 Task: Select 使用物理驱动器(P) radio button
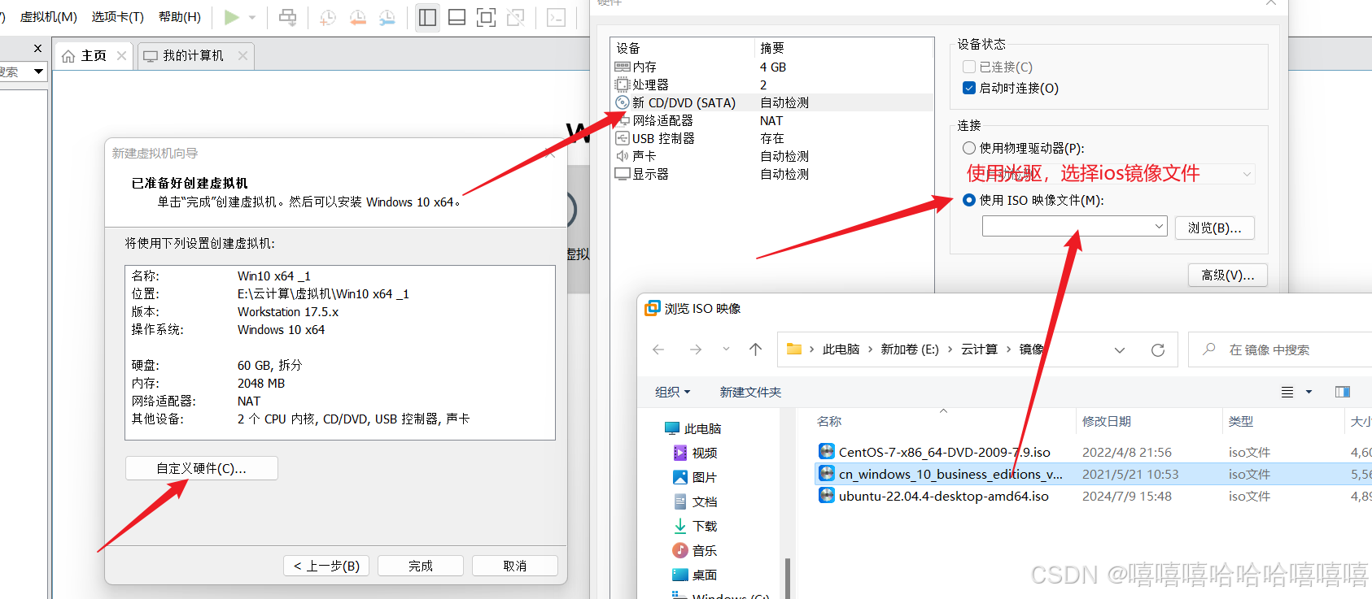[x=969, y=148]
